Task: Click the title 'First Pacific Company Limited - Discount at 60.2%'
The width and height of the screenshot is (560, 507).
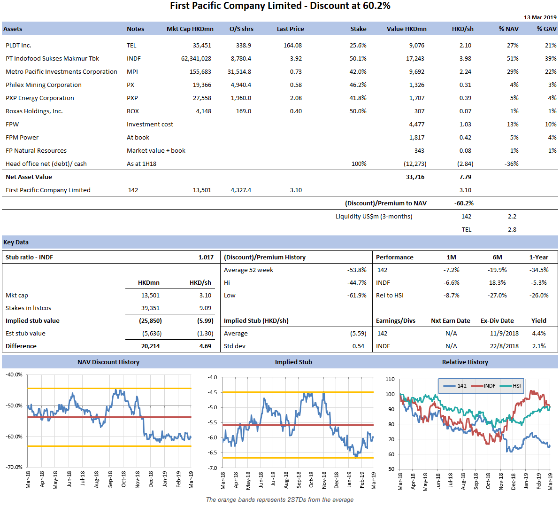Action: pyautogui.click(x=280, y=6)
